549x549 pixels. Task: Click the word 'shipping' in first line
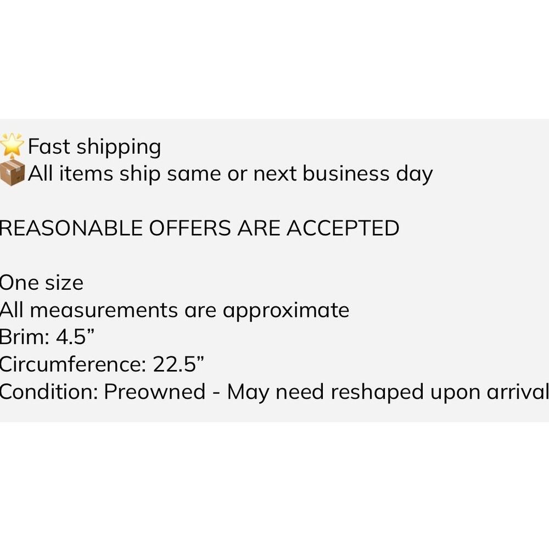pyautogui.click(x=119, y=147)
